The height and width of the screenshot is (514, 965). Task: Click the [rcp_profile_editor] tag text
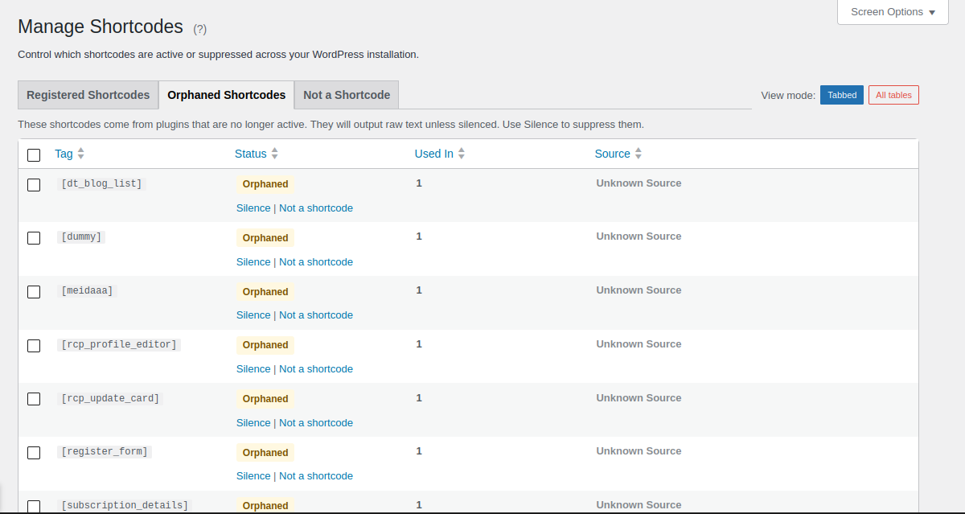pos(119,344)
